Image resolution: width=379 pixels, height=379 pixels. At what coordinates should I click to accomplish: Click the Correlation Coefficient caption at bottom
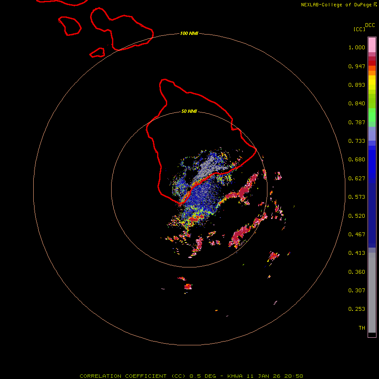tap(191, 376)
